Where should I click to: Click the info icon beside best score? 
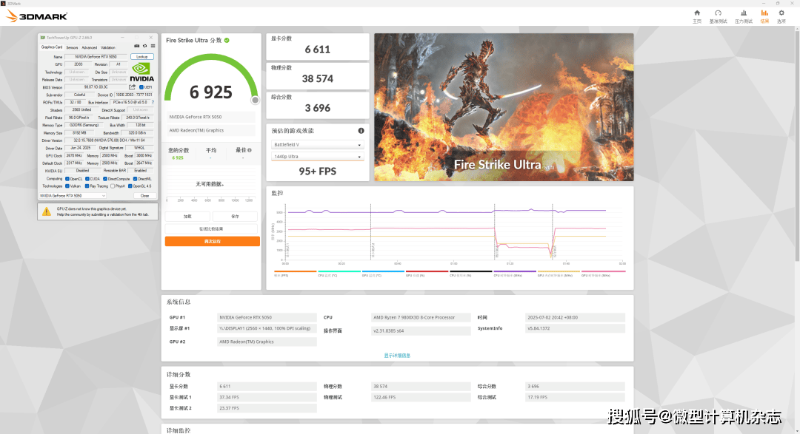[x=250, y=150]
